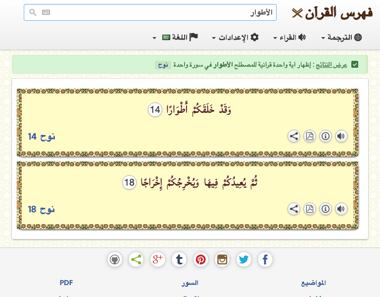
Task: Click the crossed swords logo icon
Action: pos(297,13)
